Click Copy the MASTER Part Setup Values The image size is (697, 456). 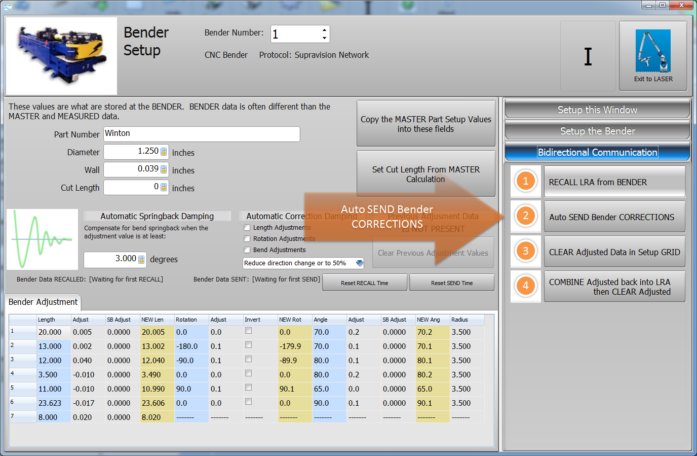426,123
